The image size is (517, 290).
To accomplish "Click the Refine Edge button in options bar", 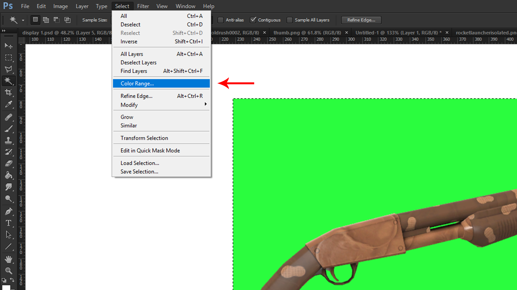I will tap(361, 20).
